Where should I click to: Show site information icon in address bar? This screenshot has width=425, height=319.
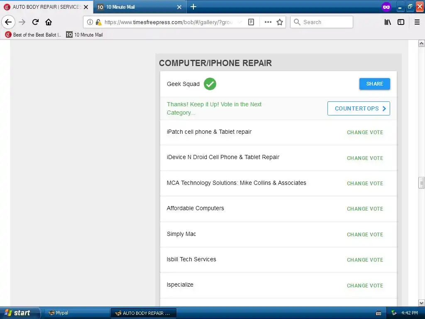pyautogui.click(x=90, y=22)
